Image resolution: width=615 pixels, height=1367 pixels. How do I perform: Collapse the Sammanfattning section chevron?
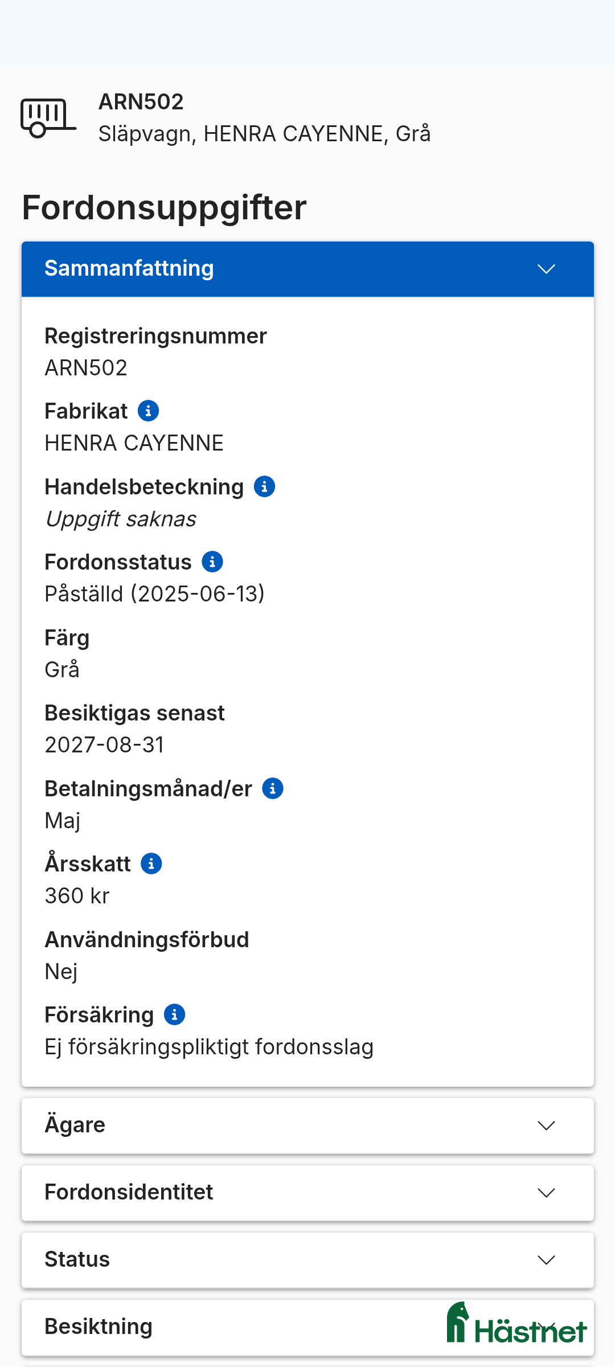click(547, 269)
